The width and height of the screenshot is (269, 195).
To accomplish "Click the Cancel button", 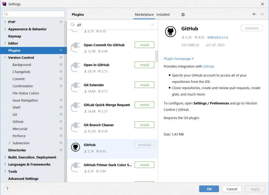I will point(232,189).
